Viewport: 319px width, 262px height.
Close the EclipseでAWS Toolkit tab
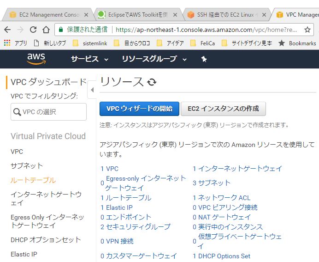175,15
